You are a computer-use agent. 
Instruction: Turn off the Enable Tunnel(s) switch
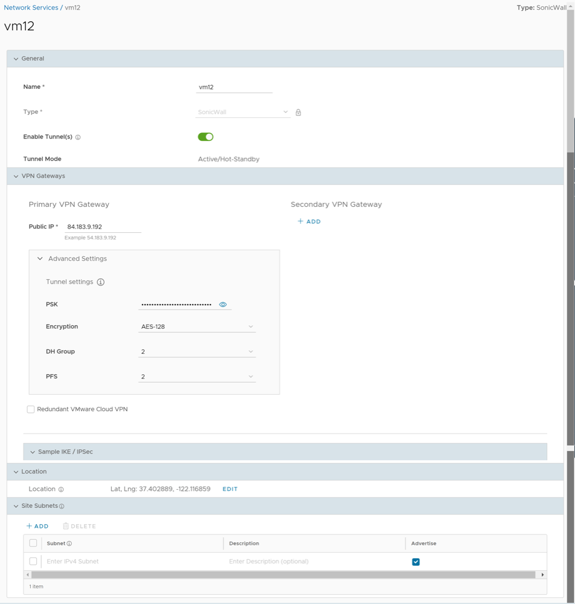[206, 137]
